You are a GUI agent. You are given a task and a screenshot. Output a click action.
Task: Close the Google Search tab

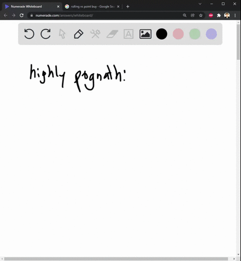(x=118, y=7)
